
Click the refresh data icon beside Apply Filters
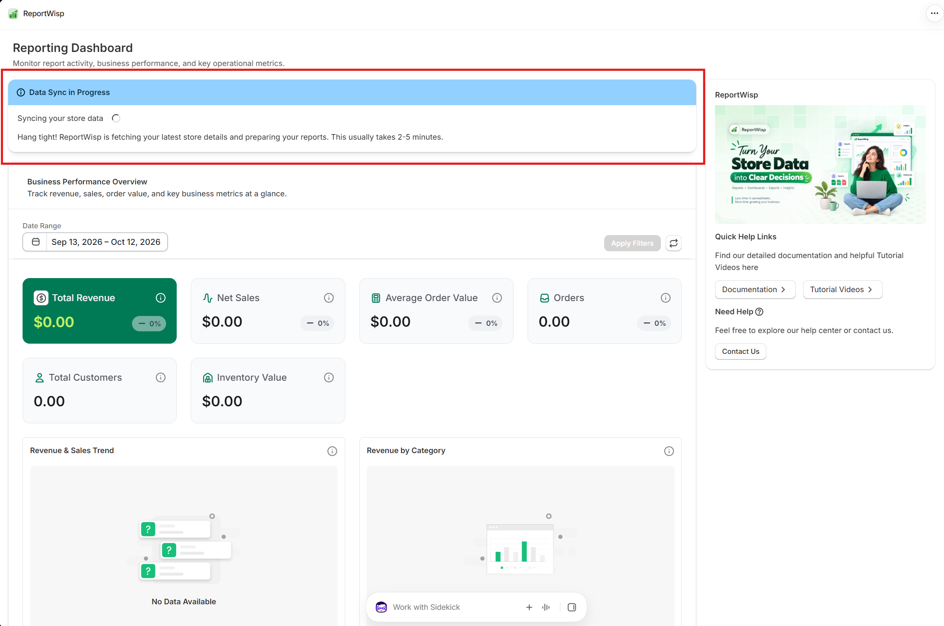tap(673, 243)
